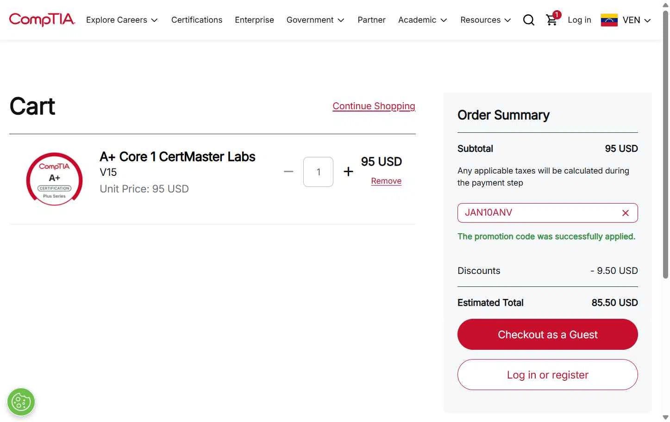Clear the JAN10ANV promo code

(x=625, y=213)
